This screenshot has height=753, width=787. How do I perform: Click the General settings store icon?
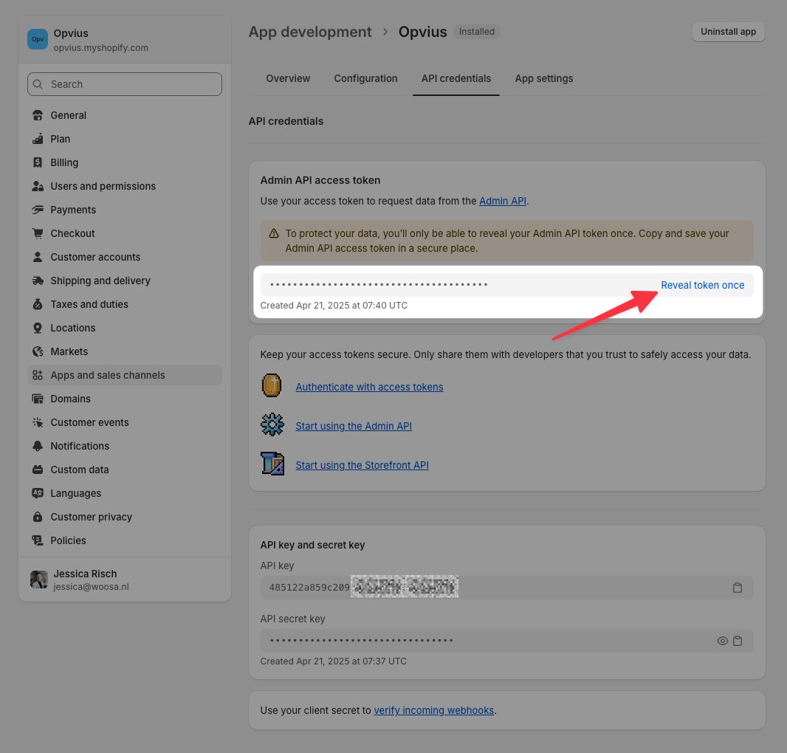click(x=38, y=115)
